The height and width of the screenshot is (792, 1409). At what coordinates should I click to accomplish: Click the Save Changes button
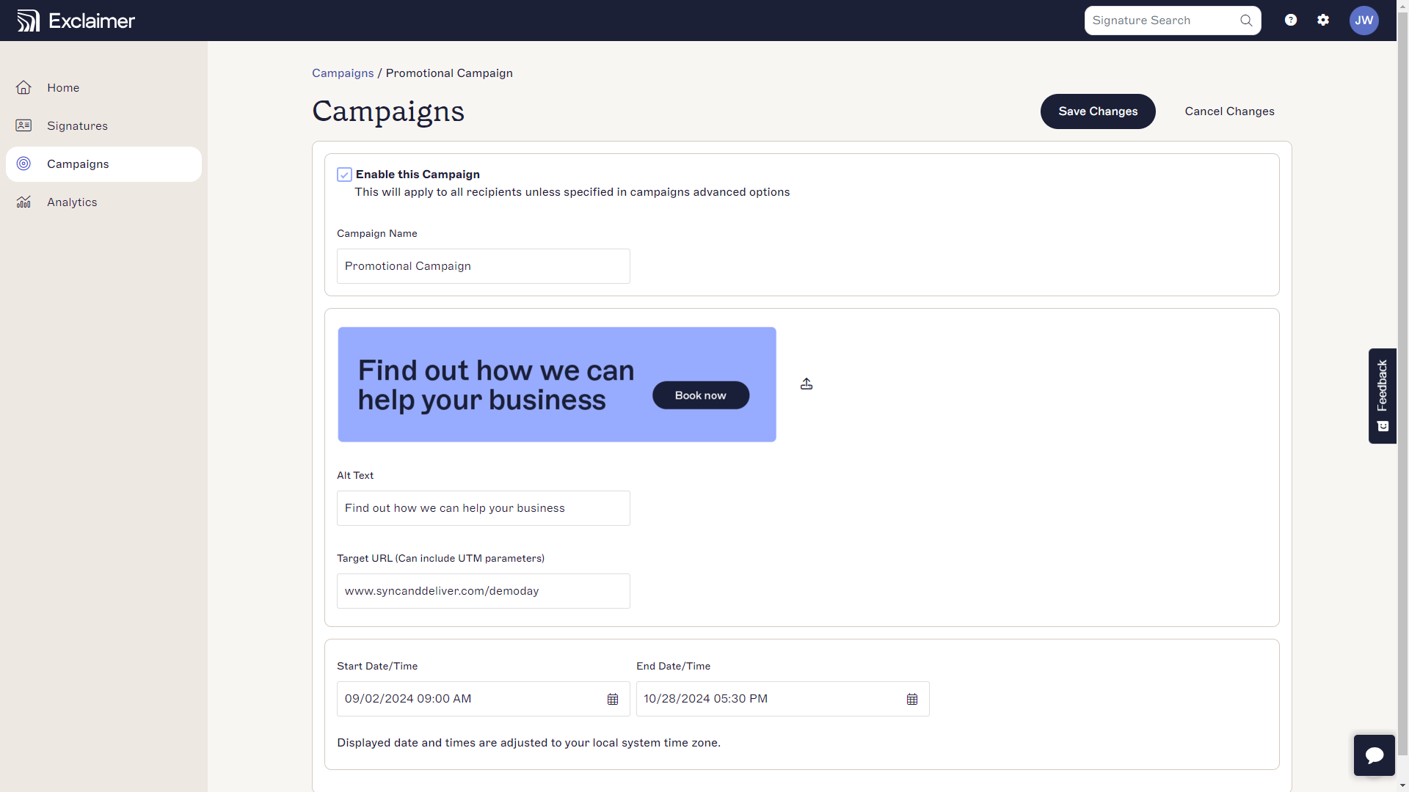coord(1097,111)
